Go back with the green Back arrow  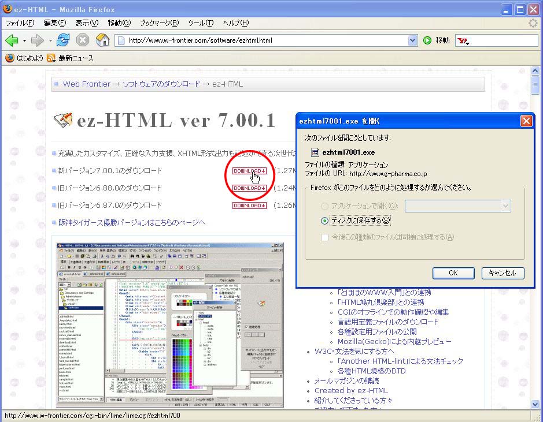tap(12, 40)
